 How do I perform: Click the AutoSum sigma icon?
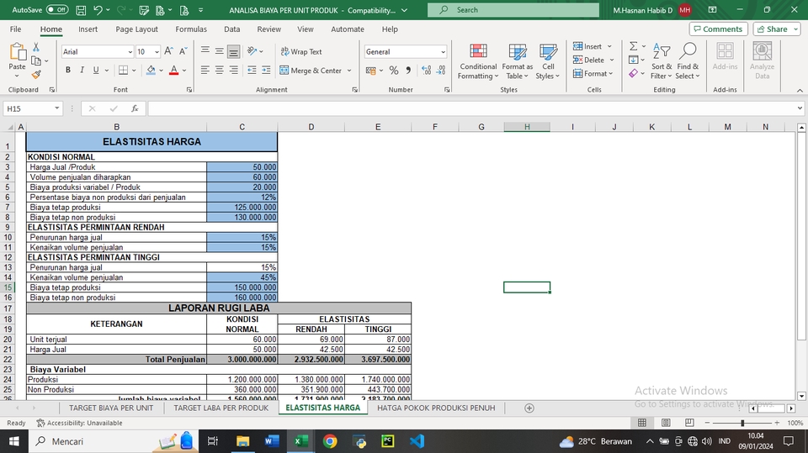tap(633, 46)
